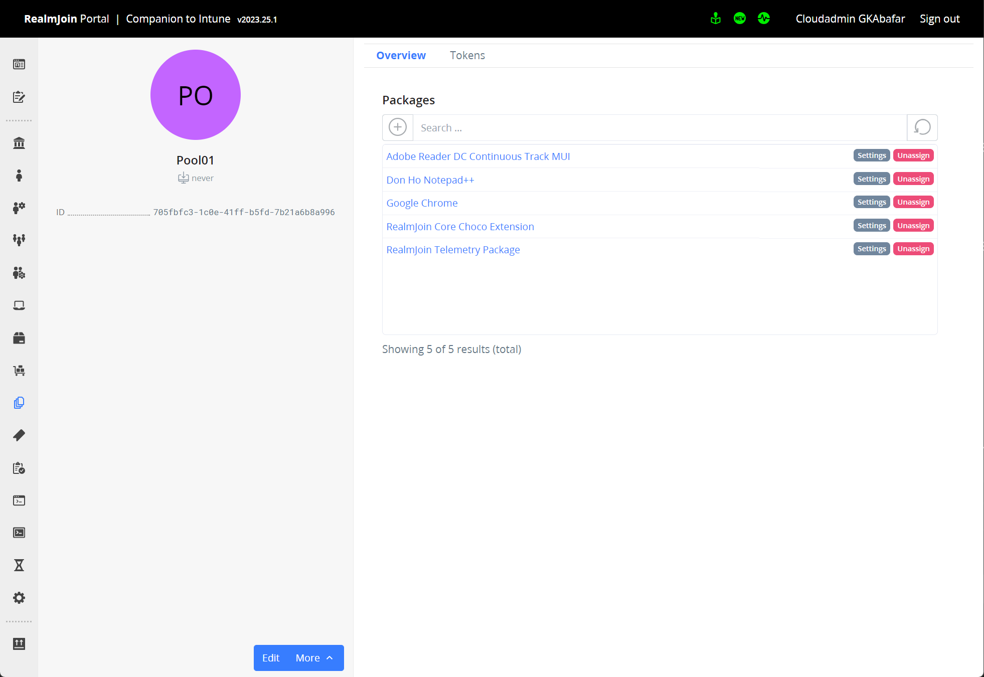Click the green health pulse icon
The height and width of the screenshot is (677, 984).
pyautogui.click(x=763, y=19)
